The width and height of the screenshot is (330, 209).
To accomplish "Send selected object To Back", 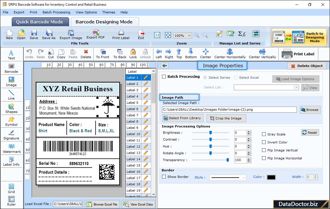I will point(120,54).
